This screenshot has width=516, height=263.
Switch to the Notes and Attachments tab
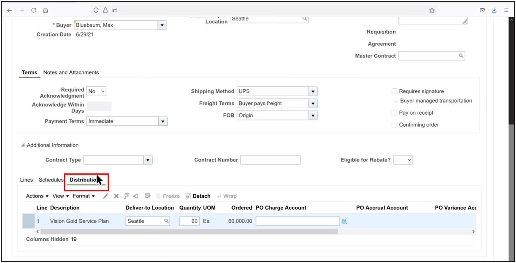[x=71, y=72]
